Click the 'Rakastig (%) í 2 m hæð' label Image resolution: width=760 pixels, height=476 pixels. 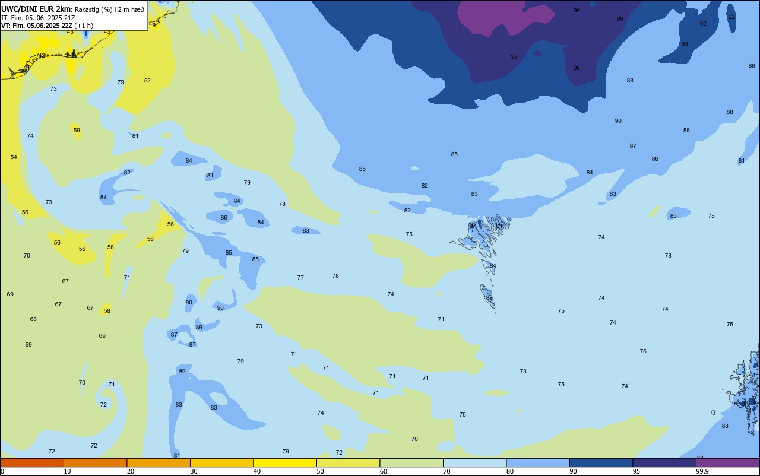point(109,9)
